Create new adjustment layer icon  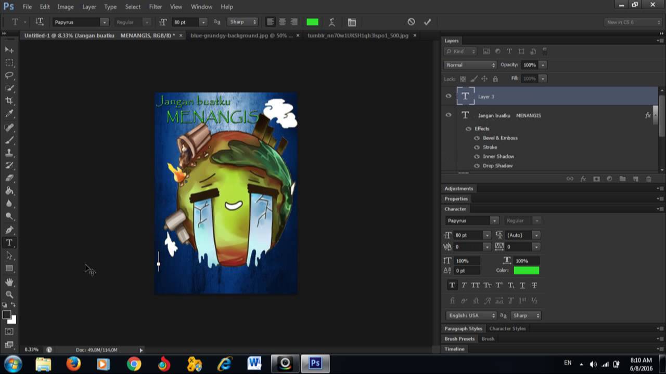point(609,179)
